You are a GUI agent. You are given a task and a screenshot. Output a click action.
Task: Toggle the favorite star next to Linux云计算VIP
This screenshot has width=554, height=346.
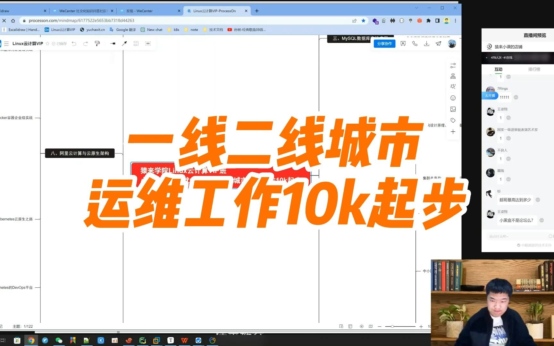47,43
